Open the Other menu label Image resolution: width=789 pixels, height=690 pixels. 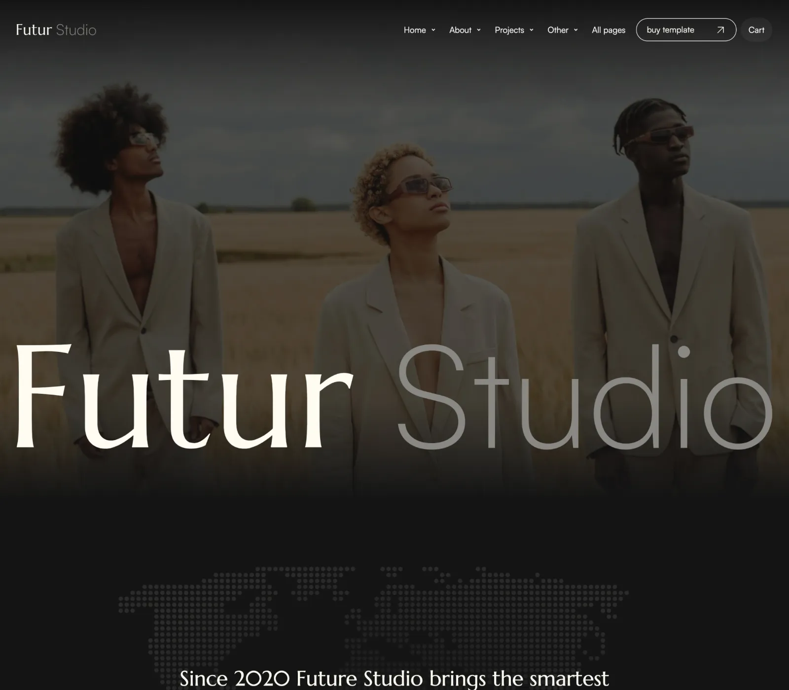pos(558,30)
